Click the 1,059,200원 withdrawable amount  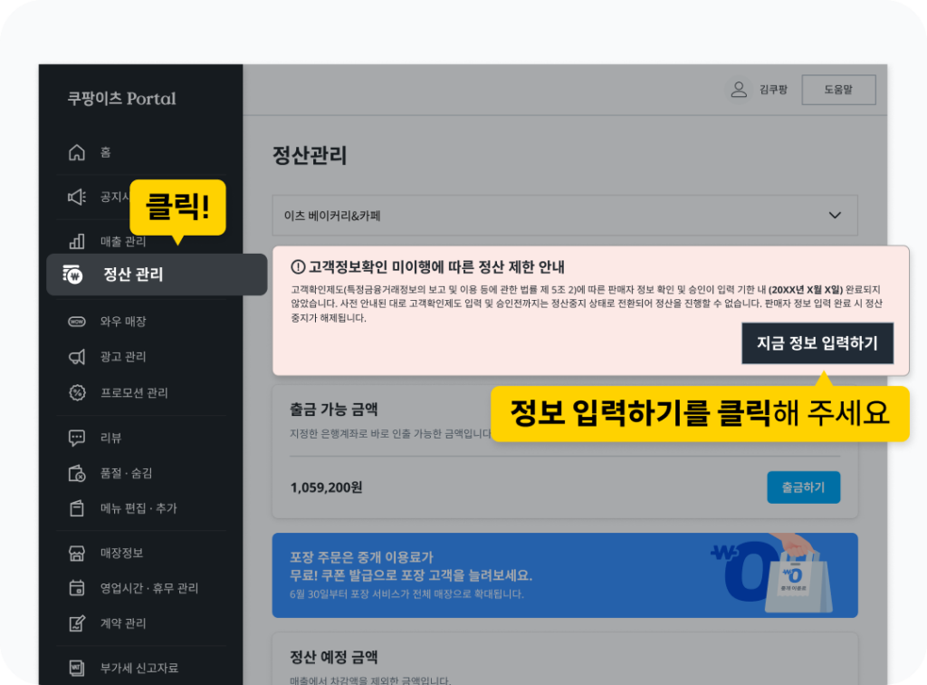[326, 487]
